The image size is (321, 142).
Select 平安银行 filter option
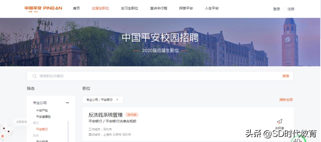click(x=42, y=129)
